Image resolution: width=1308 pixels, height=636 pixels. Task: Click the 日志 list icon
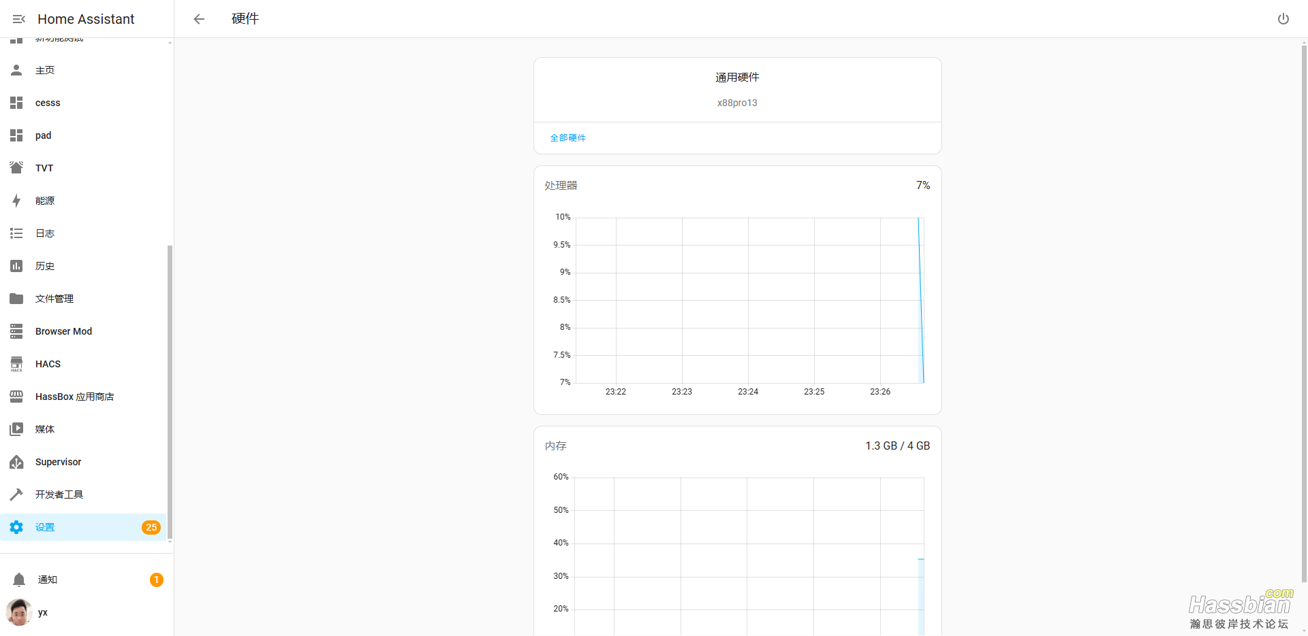(16, 233)
